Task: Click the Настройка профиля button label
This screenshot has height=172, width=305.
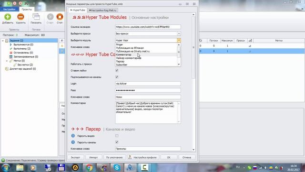Action: (x=145, y=157)
